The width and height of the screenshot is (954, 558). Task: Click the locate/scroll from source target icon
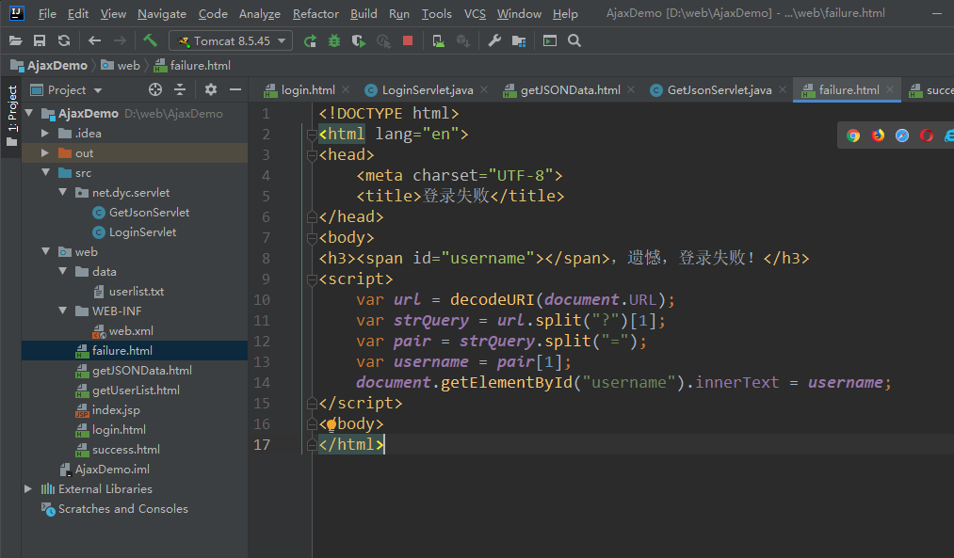pyautogui.click(x=155, y=90)
